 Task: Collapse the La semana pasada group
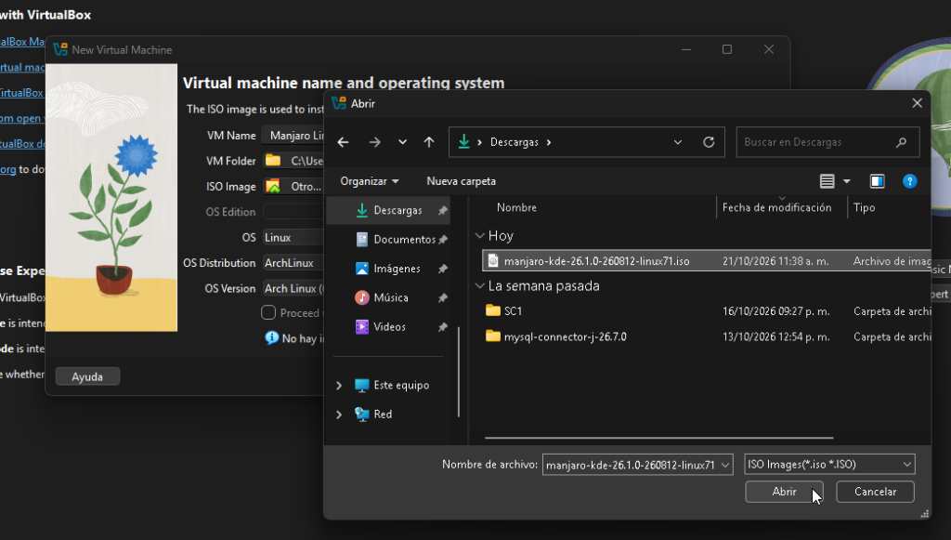click(480, 285)
